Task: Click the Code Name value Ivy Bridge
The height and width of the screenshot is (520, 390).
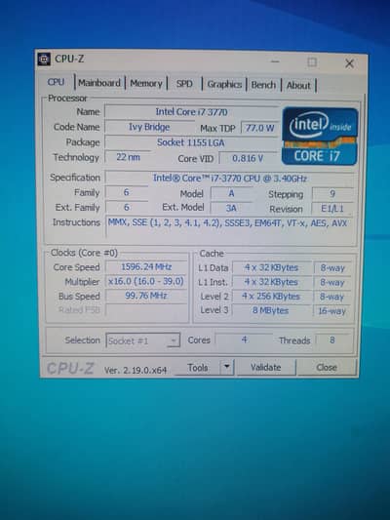Action: pos(149,127)
